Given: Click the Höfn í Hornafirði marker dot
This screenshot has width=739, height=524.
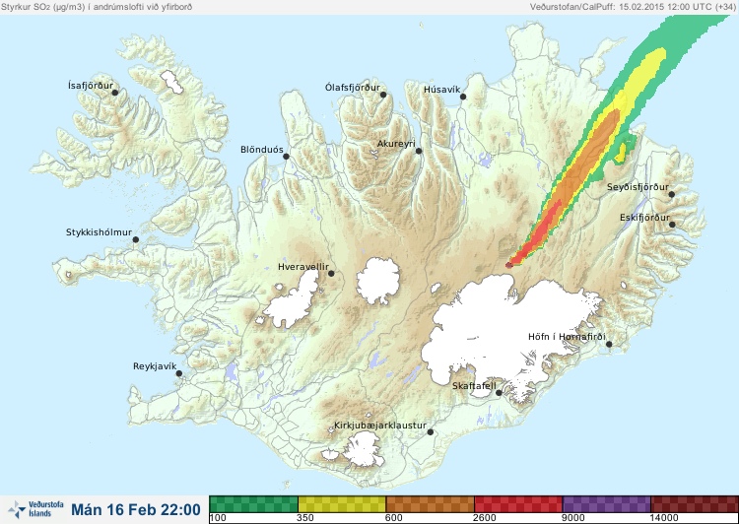Looking at the screenshot, I should pyautogui.click(x=609, y=345).
